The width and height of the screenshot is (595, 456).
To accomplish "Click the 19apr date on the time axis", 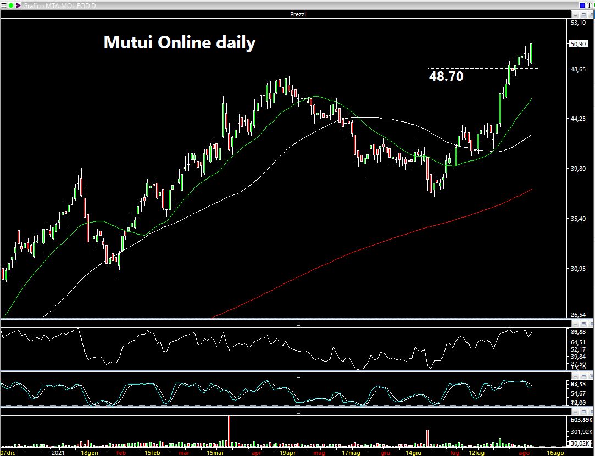I will point(288,453).
